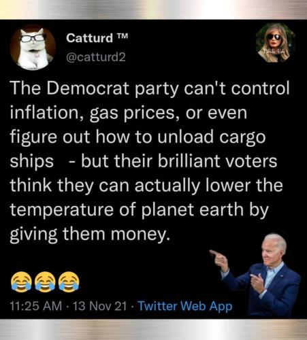Screen dimensions: 307x340
Task: Click the word temperature in the tweet
Action: click(x=61, y=210)
